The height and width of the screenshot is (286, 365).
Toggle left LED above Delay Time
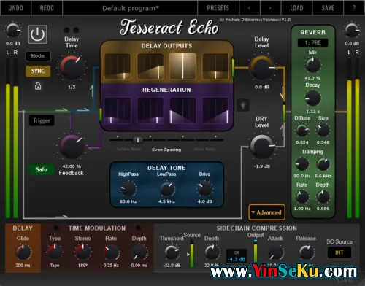pos(66,30)
